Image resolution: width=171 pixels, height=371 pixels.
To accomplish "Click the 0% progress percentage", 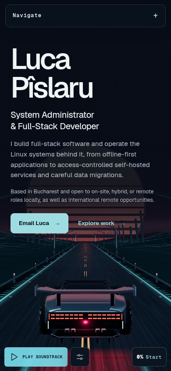I will click(x=140, y=357).
